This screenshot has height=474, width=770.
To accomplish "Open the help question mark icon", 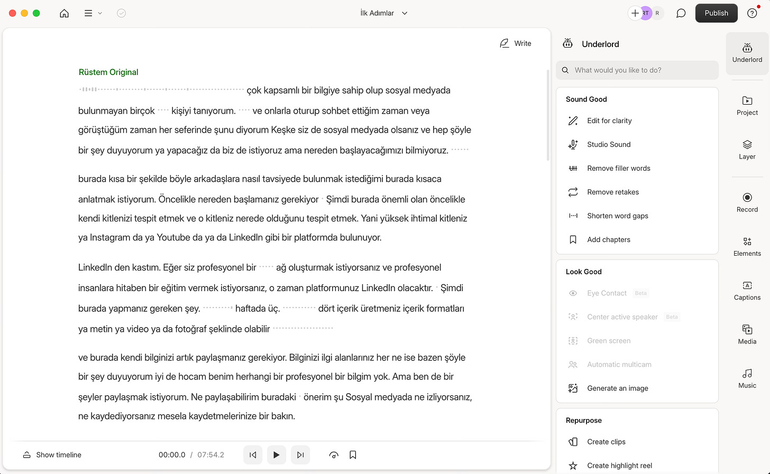I will (x=752, y=13).
